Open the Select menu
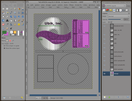The width and height of the screenshot is (132, 101). pos(37,5)
